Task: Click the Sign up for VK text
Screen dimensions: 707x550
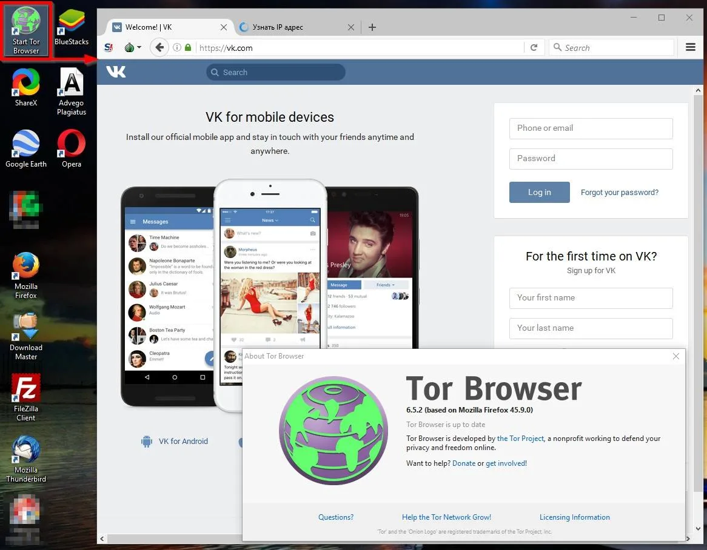Action: (x=591, y=270)
